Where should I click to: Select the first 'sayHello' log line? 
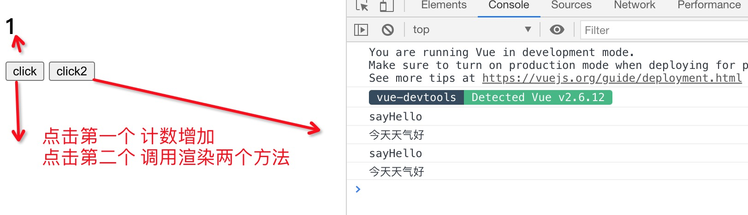tap(395, 117)
